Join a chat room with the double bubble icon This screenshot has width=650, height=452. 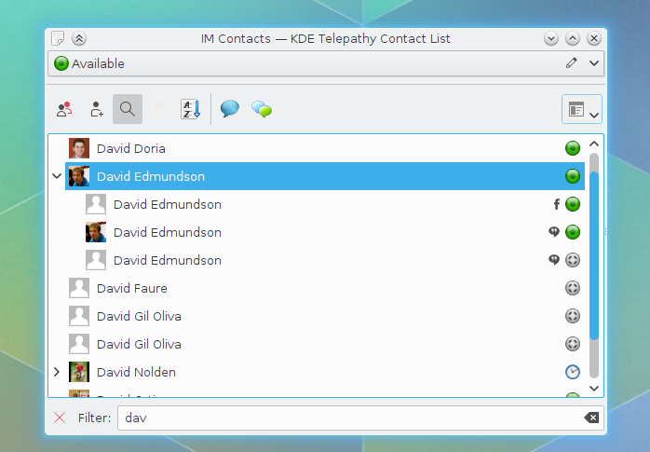[262, 109]
